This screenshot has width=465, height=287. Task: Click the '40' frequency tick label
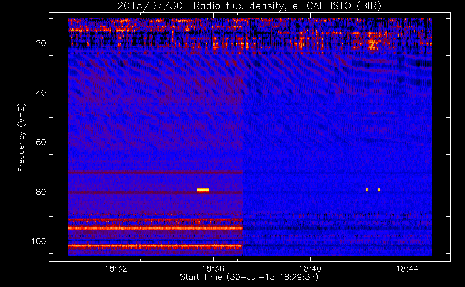point(41,93)
